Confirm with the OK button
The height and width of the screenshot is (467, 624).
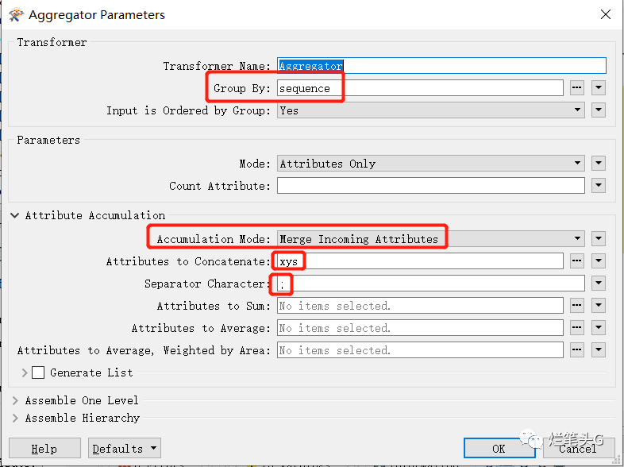coord(499,448)
